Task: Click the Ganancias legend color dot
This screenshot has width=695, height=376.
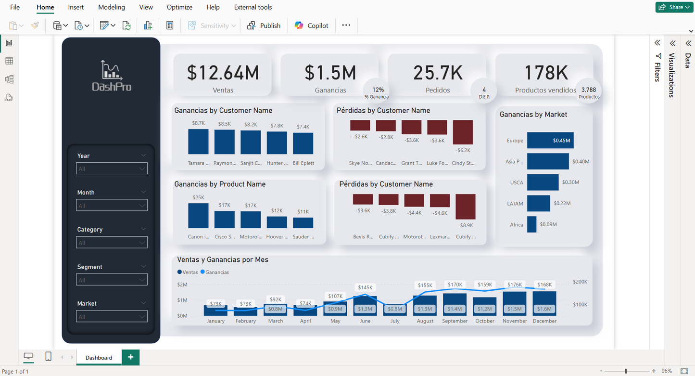Action: tap(202, 272)
